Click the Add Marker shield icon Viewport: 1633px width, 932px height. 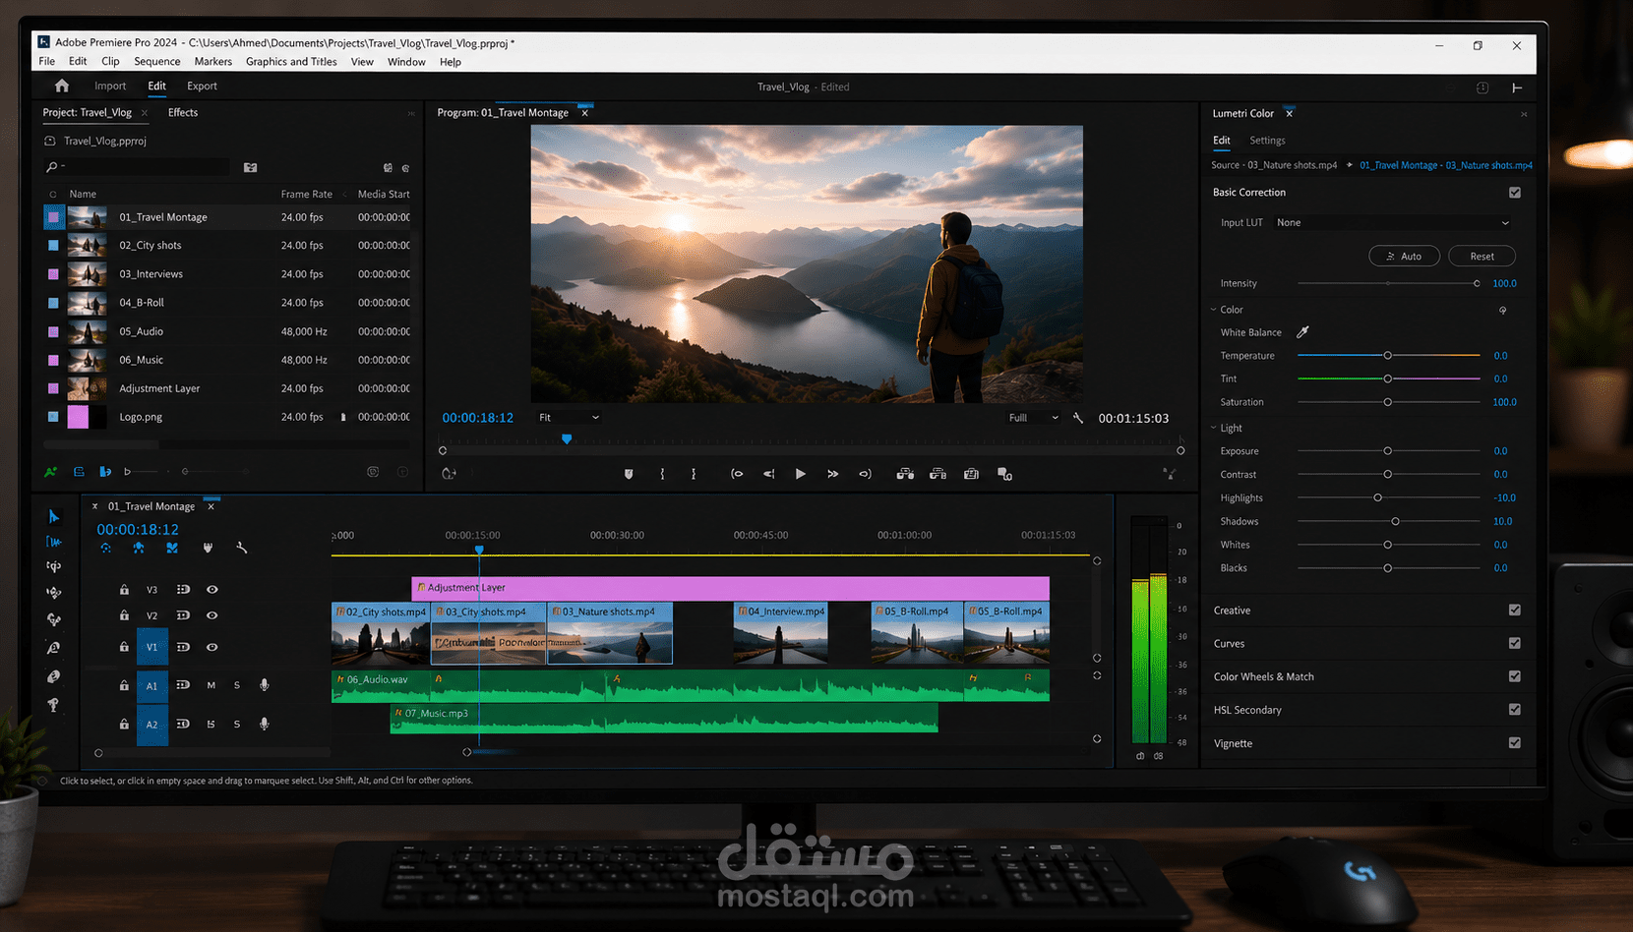pyautogui.click(x=629, y=474)
